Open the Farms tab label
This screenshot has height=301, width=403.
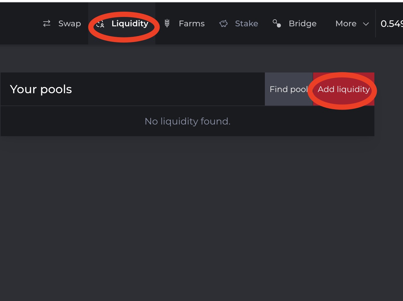tap(192, 23)
